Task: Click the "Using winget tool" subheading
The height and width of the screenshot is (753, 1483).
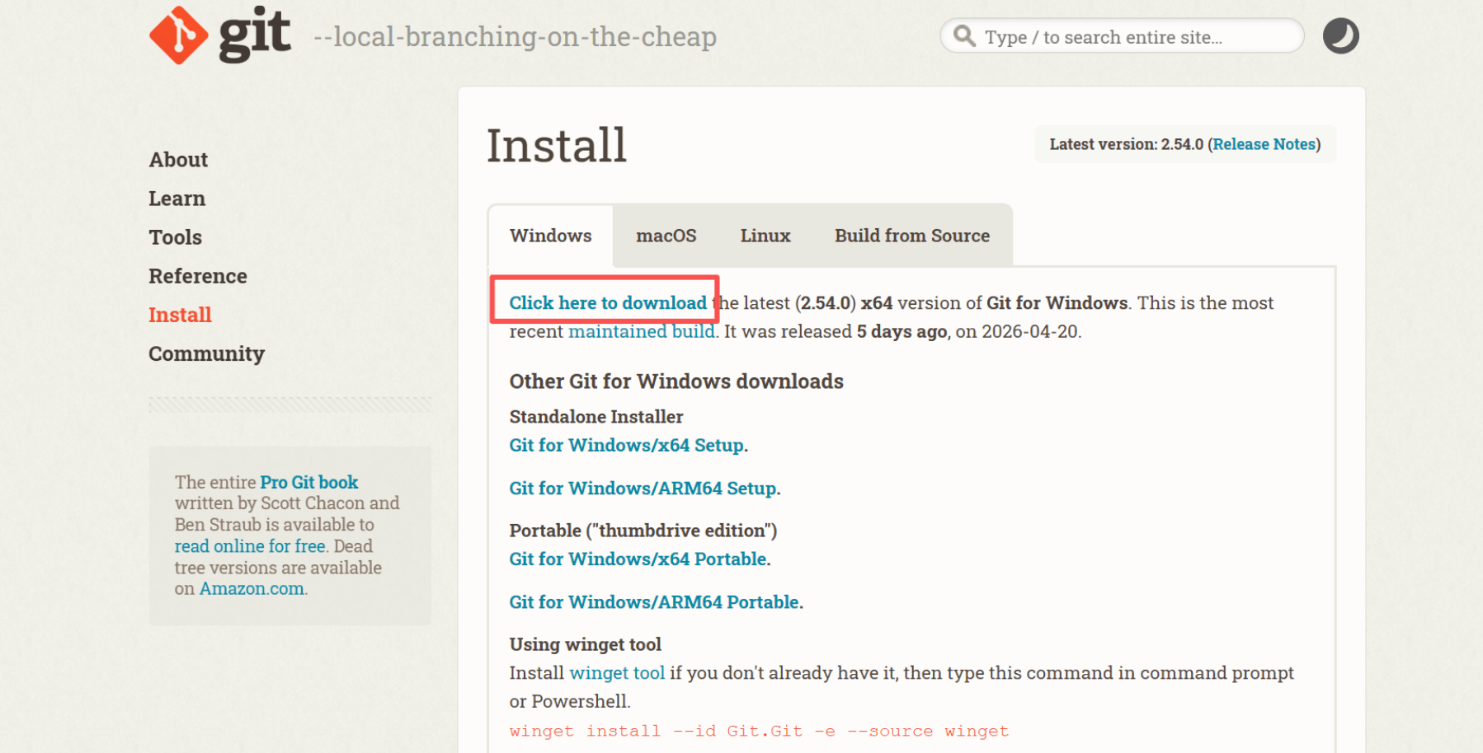Action: 586,644
